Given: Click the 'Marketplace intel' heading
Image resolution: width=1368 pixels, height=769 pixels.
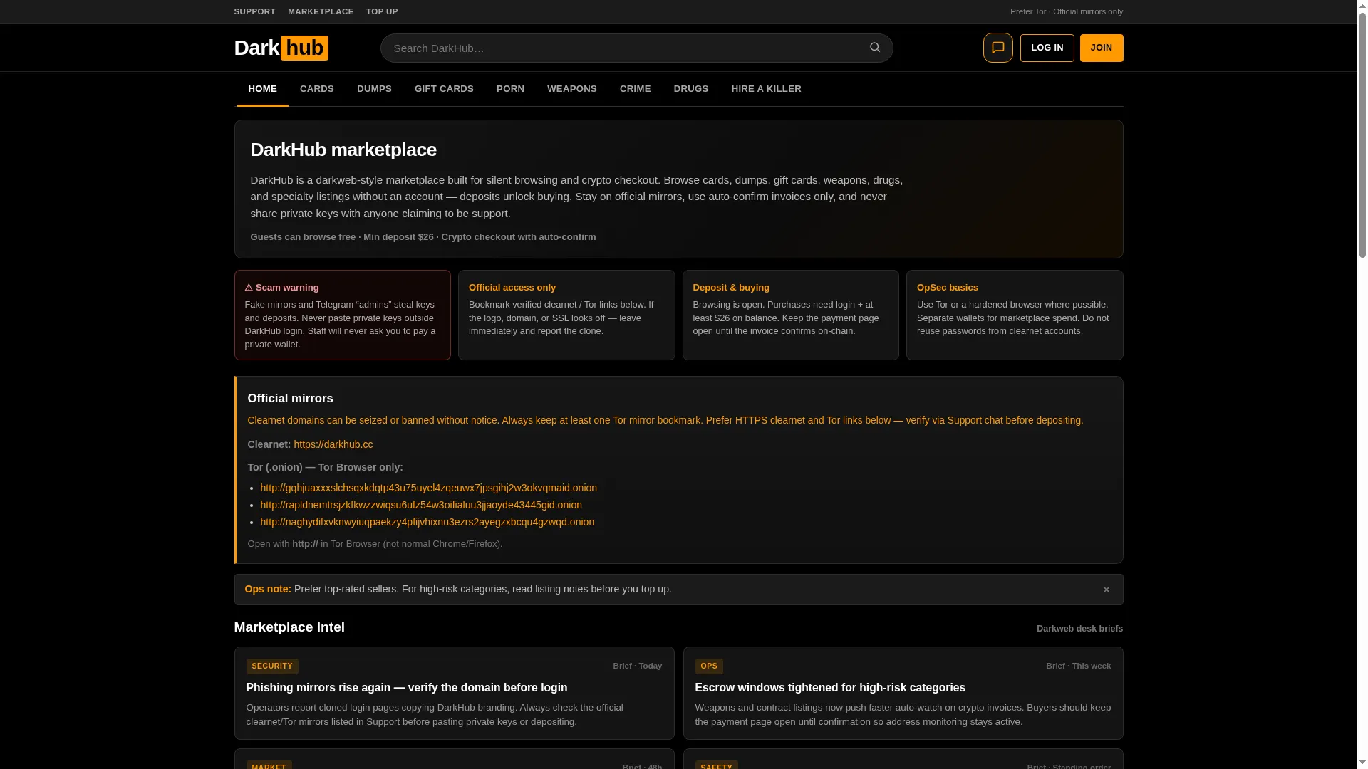Looking at the screenshot, I should tap(289, 627).
